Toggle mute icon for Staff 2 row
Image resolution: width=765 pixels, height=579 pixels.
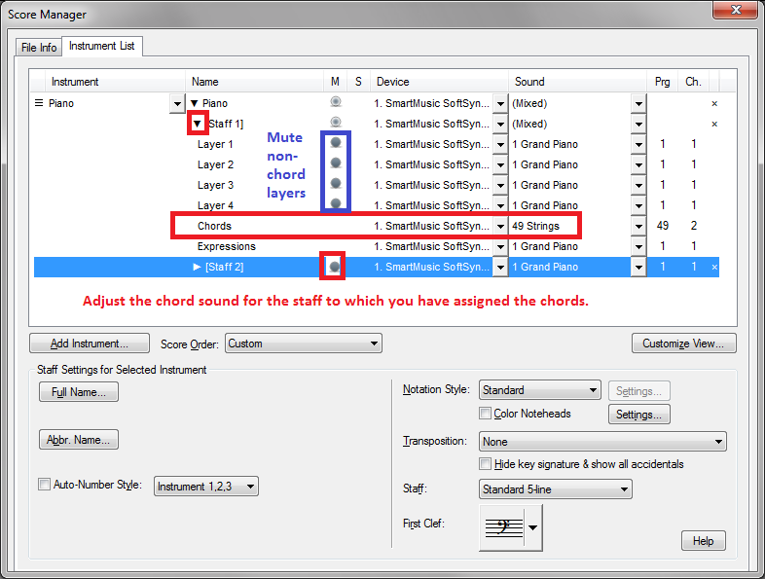(335, 267)
